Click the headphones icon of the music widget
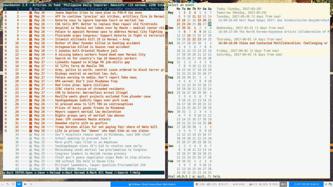 coord(130,184)
